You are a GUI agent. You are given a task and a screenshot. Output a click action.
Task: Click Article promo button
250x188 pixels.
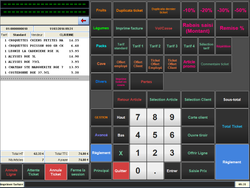coord(189,64)
